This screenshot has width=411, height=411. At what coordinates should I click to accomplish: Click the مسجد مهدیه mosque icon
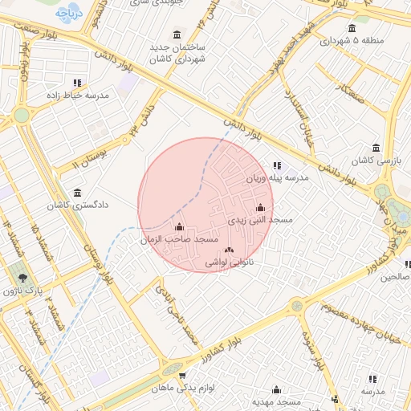pyautogui.click(x=276, y=390)
